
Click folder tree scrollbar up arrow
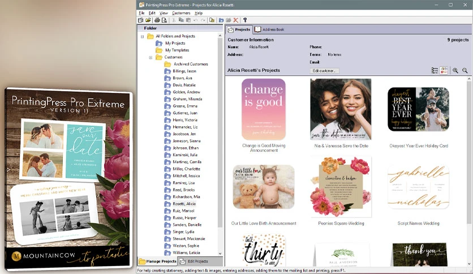click(220, 36)
